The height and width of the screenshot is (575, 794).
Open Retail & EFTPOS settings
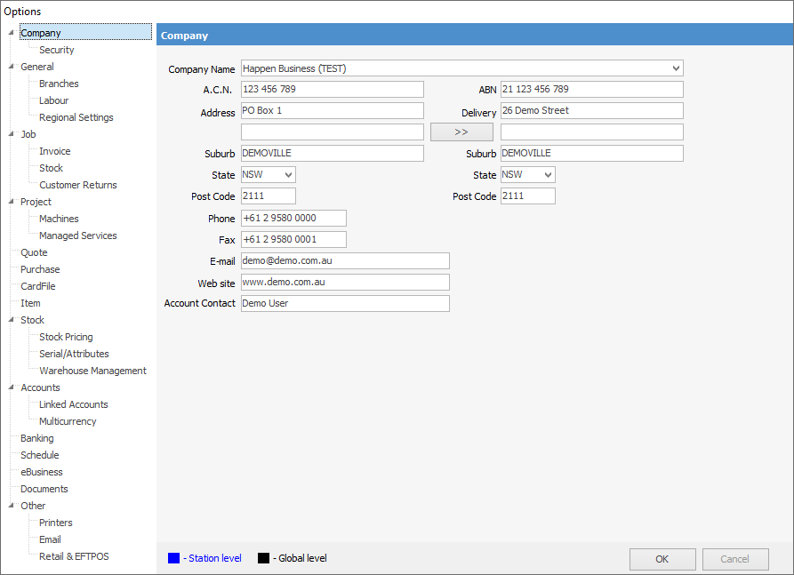coord(74,556)
